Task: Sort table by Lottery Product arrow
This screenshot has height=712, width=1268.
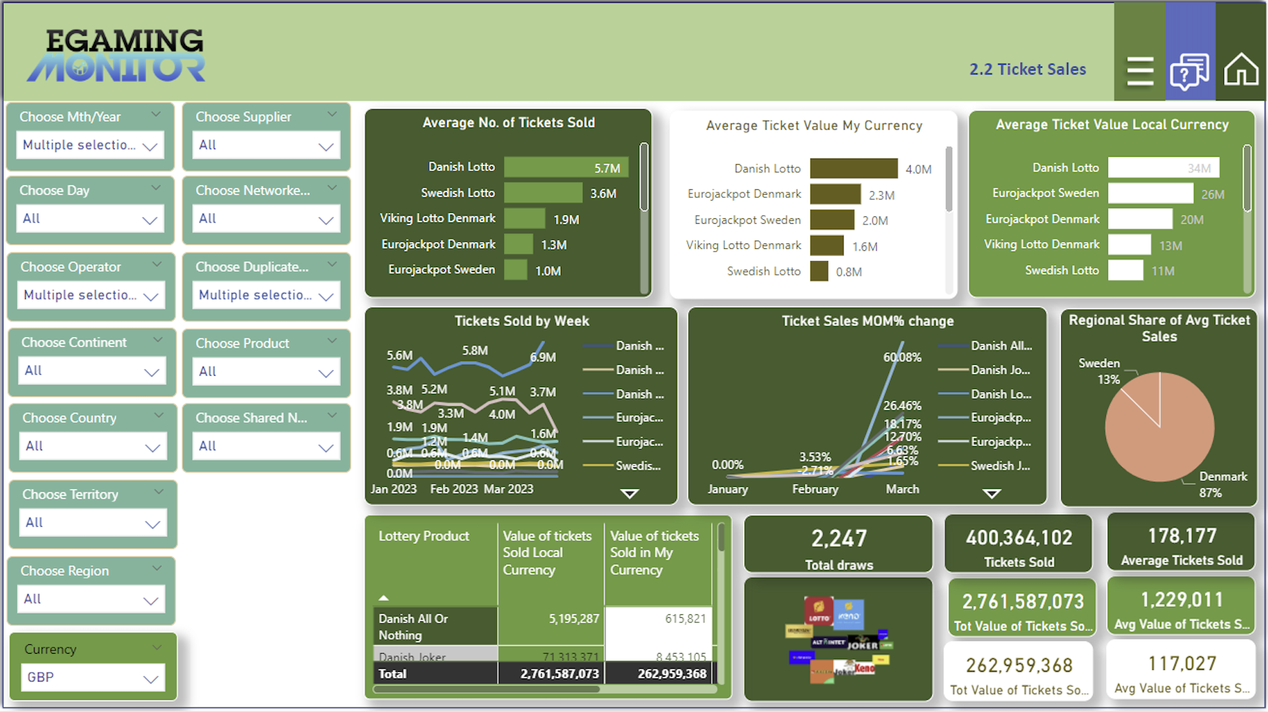Action: pyautogui.click(x=384, y=597)
